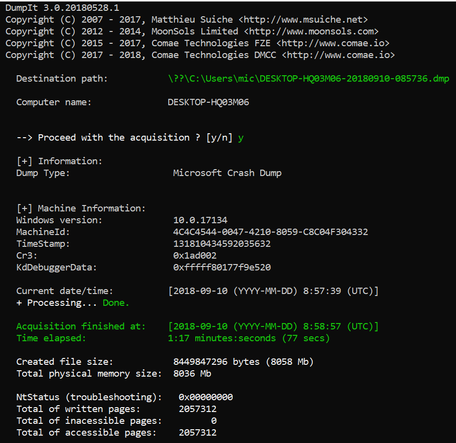Image resolution: width=456 pixels, height=443 pixels.
Task: Select computer name value DESKTOP-HQ03M06
Action: coord(208,102)
